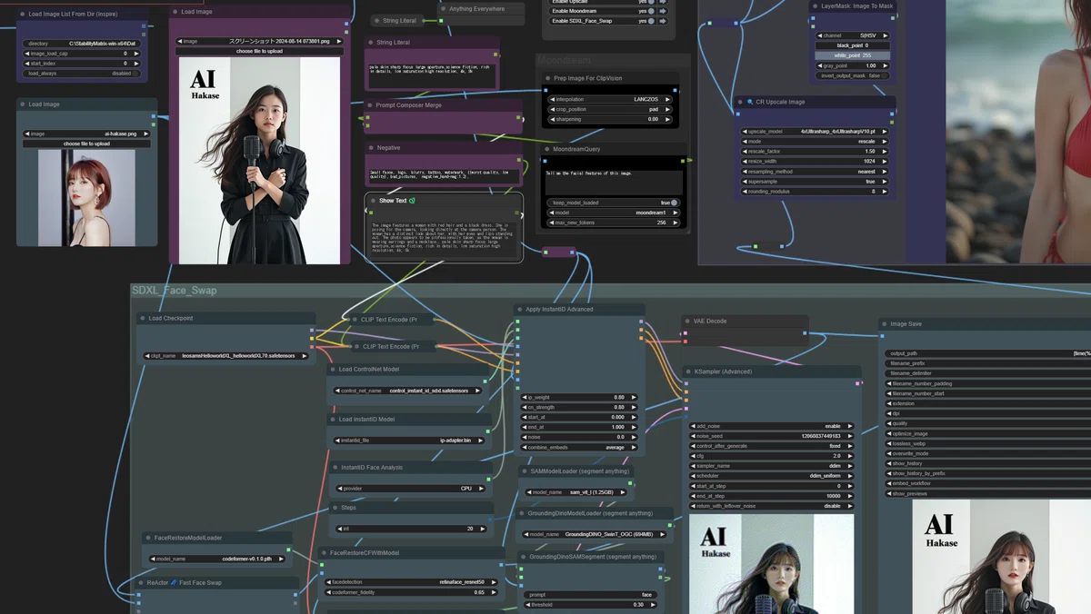
Task: Open resampling_method nearest combo
Action: (x=815, y=172)
